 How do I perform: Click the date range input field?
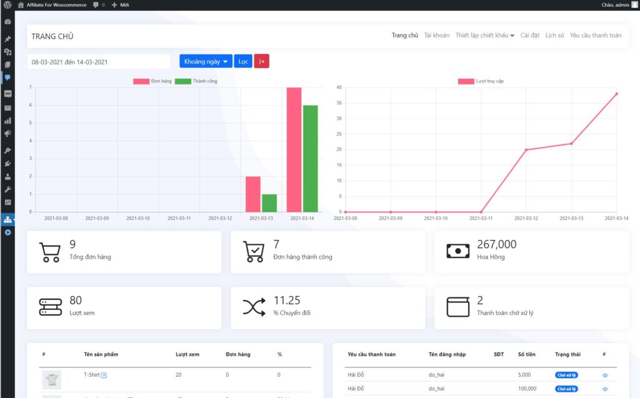click(98, 62)
